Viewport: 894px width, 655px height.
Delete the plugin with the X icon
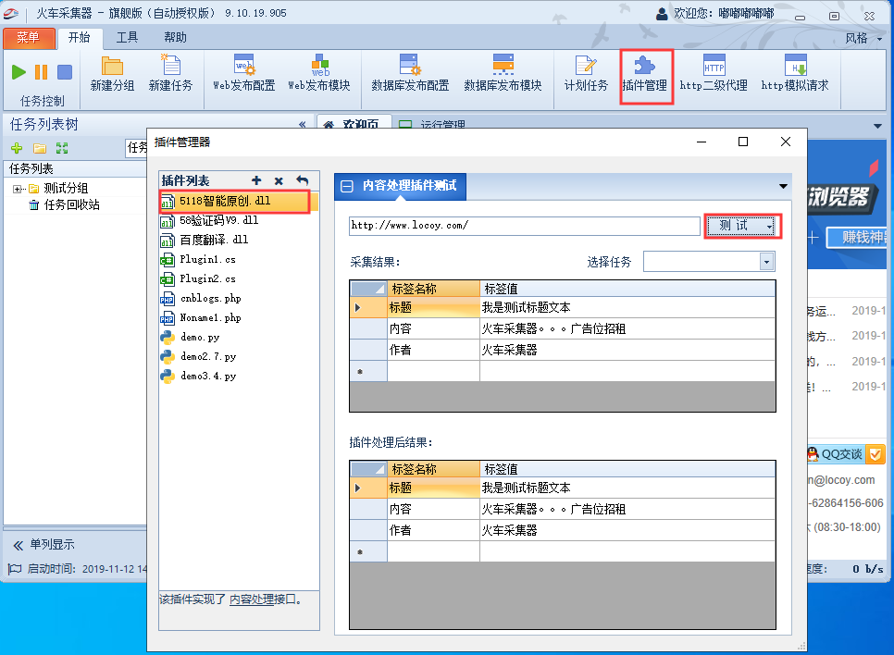coord(279,180)
